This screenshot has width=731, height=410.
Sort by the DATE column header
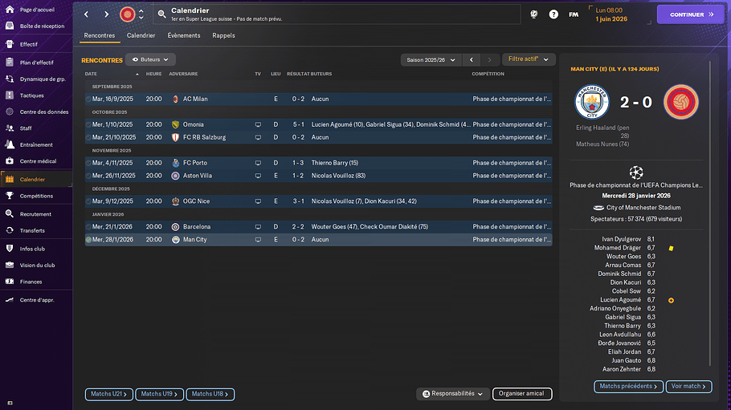pyautogui.click(x=91, y=74)
